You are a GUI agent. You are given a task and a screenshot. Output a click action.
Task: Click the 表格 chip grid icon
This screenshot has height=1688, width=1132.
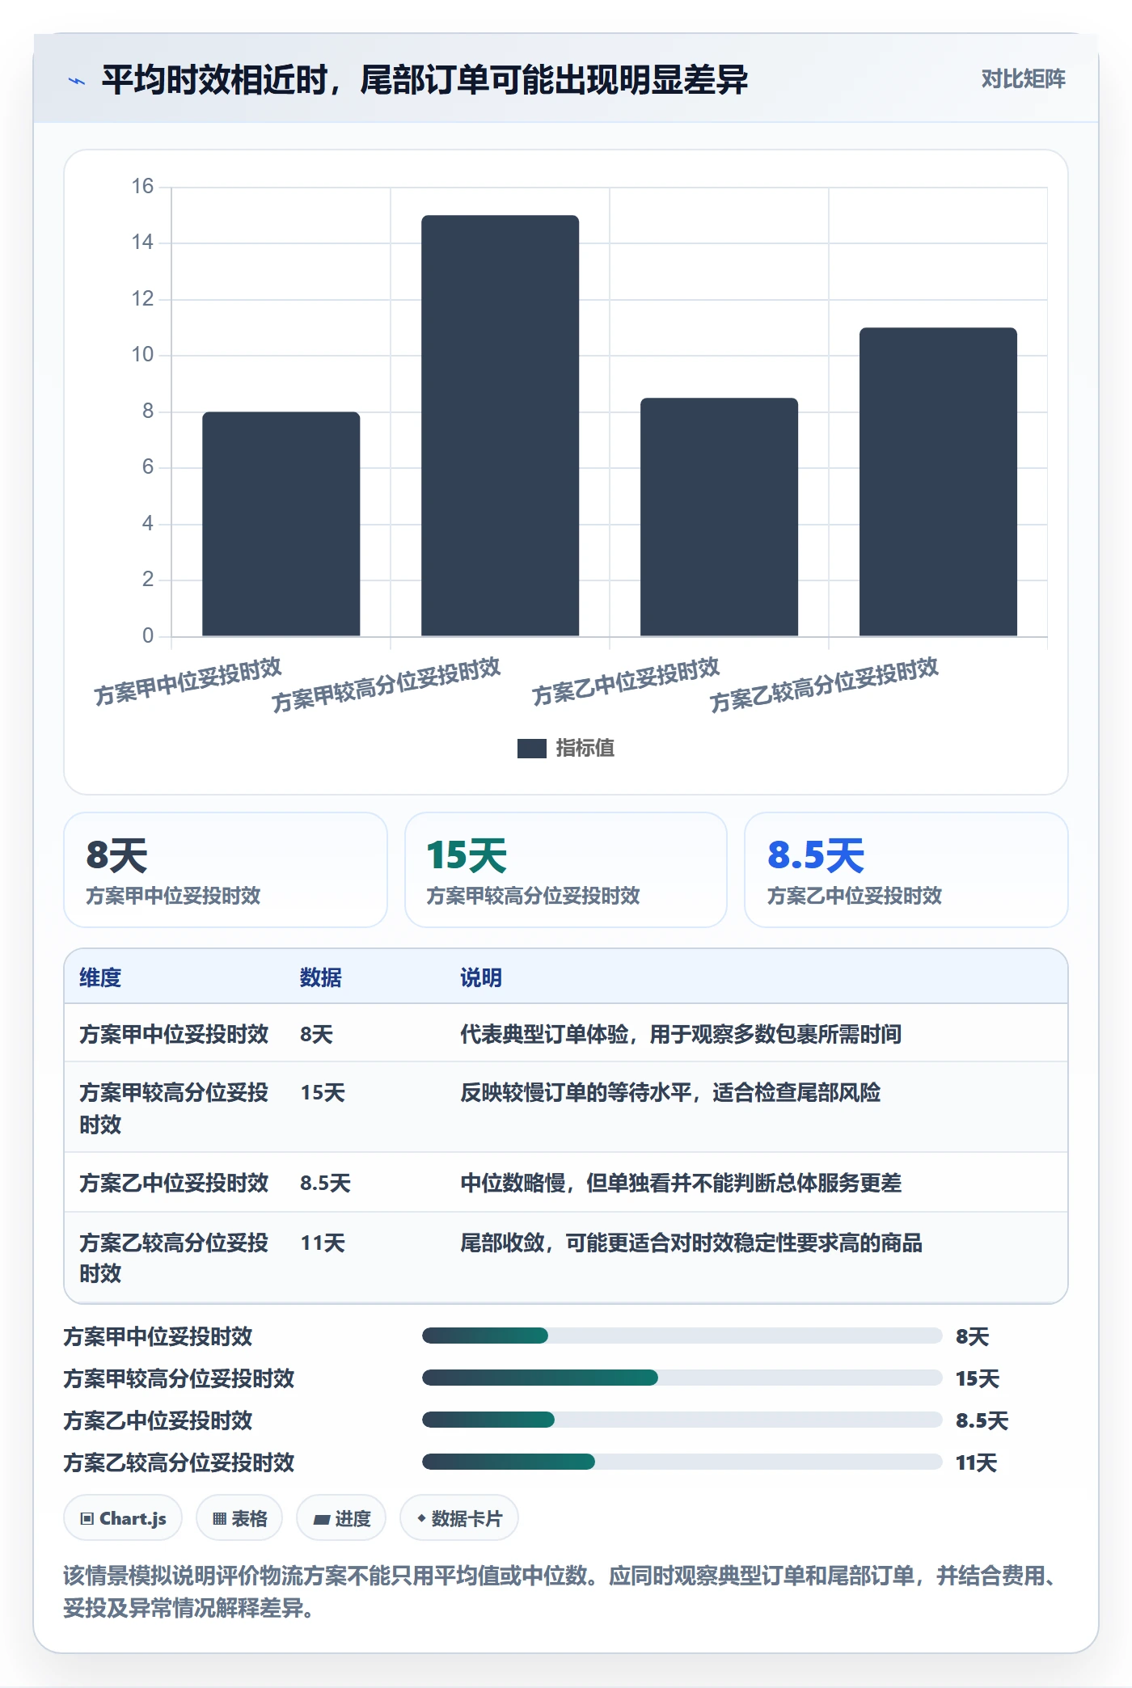tap(219, 1519)
